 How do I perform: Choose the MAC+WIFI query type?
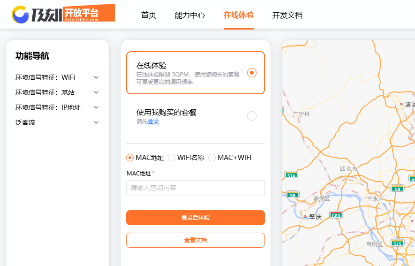212,158
